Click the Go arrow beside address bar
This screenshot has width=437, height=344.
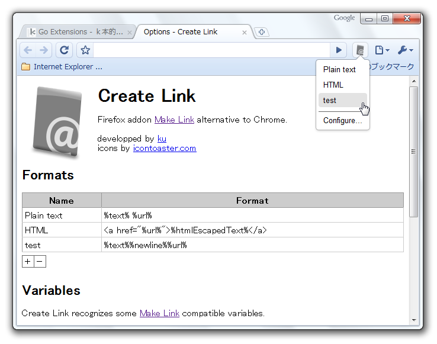(x=339, y=50)
